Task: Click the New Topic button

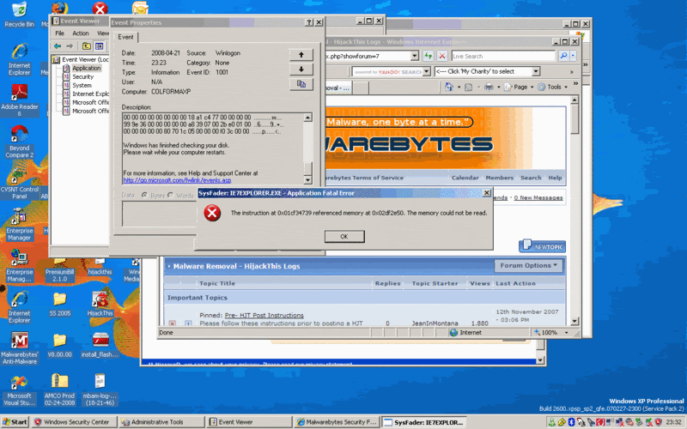Action: coord(542,246)
